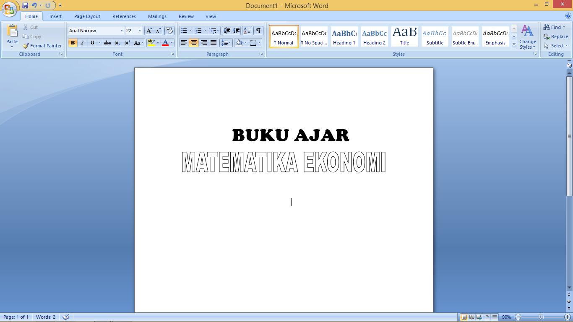Image resolution: width=573 pixels, height=322 pixels.
Task: Click the Find button
Action: (555, 27)
